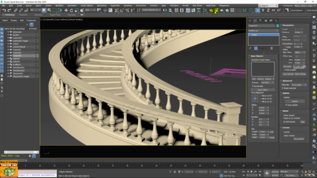
Task: Click the Pick path button
Action: tap(287, 66)
